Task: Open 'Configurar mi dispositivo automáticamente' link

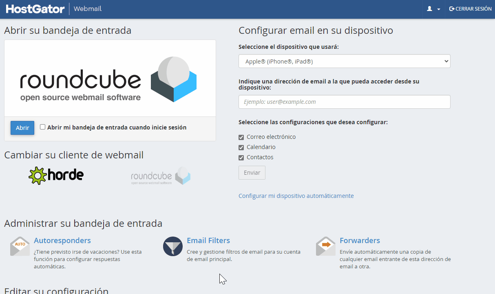Action: pyautogui.click(x=296, y=196)
